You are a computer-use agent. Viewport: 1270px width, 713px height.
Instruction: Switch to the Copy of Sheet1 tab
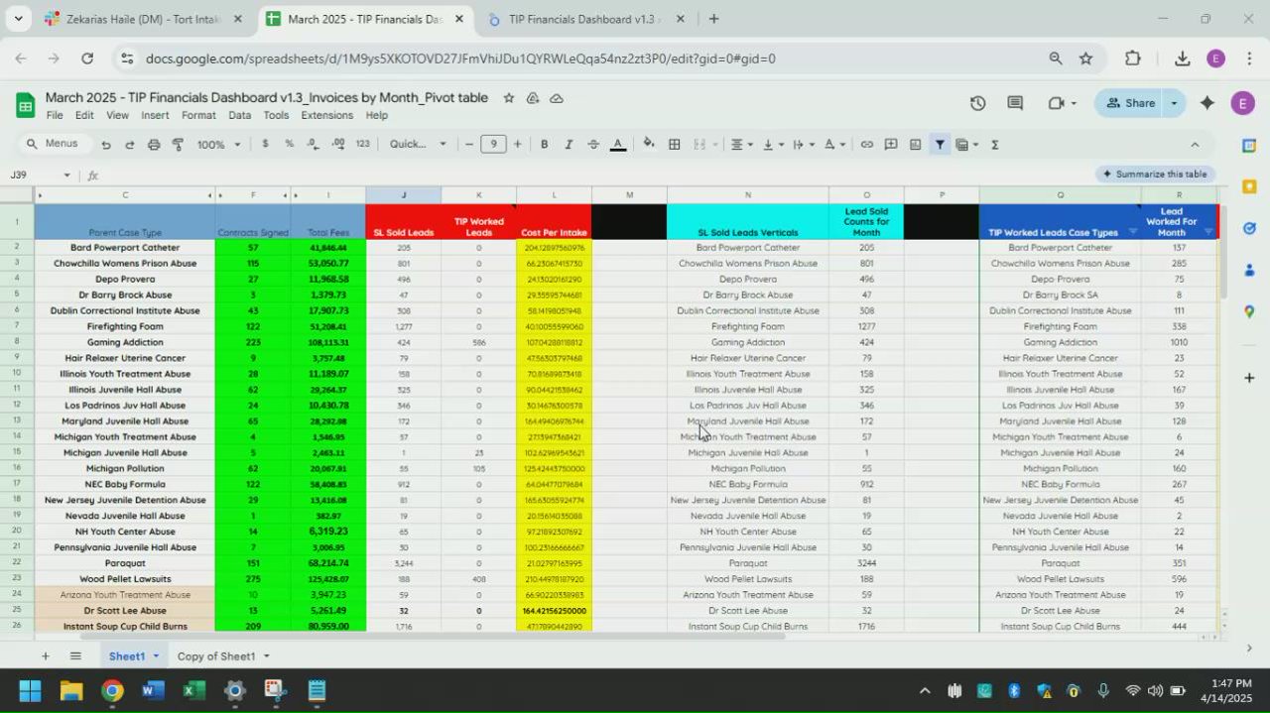point(216,656)
